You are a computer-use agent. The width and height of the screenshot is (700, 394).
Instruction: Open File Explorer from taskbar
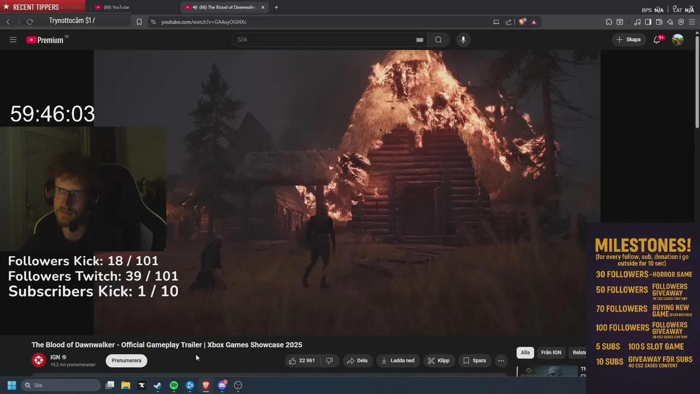[x=126, y=385]
